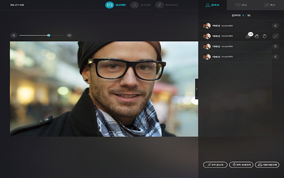Toggle speaker audio for third participant

coord(275,46)
